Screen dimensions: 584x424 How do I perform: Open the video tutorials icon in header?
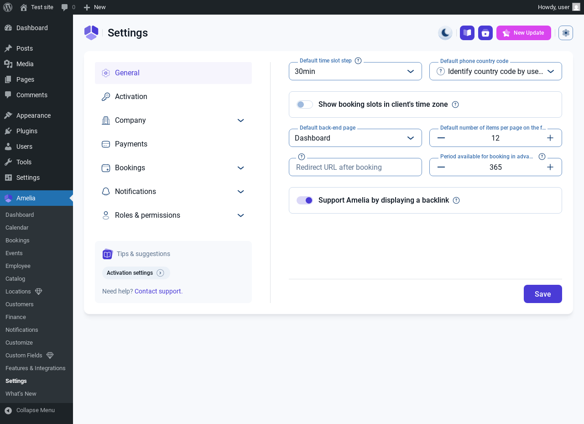click(x=485, y=33)
